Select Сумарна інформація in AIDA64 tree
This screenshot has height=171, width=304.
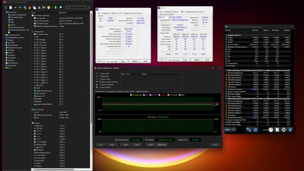(19, 15)
